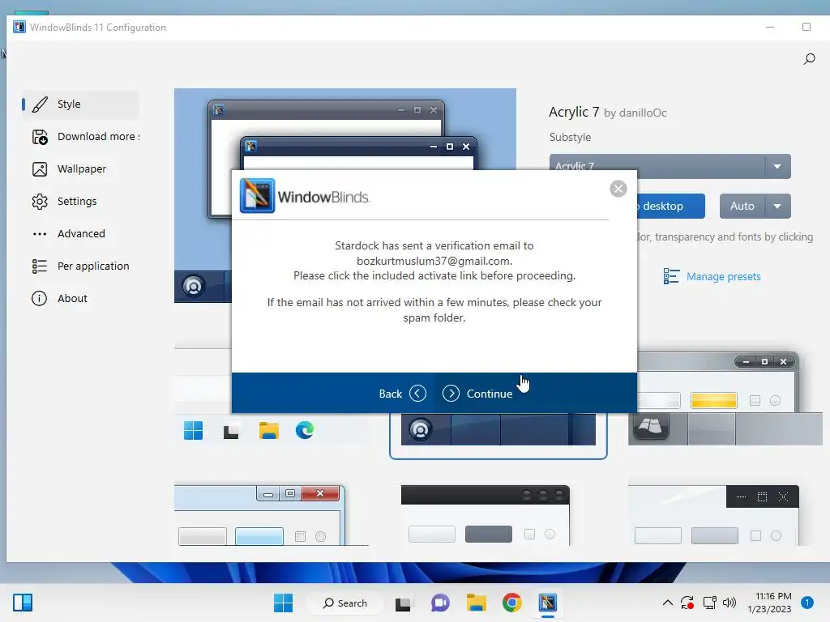Open the Style section in sidebar

80,104
